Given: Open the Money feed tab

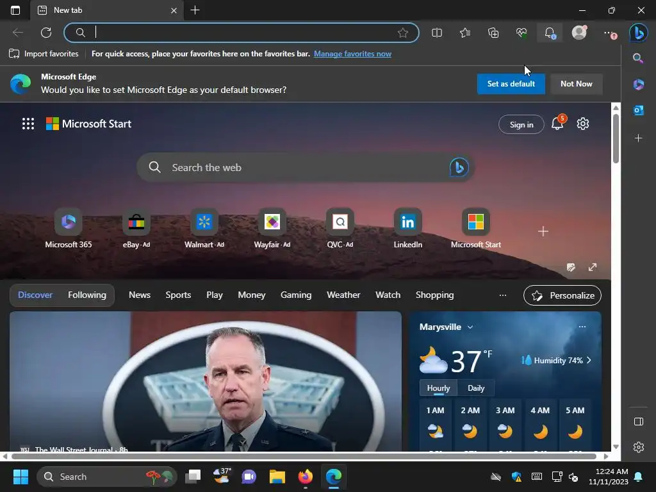Looking at the screenshot, I should 251,295.
